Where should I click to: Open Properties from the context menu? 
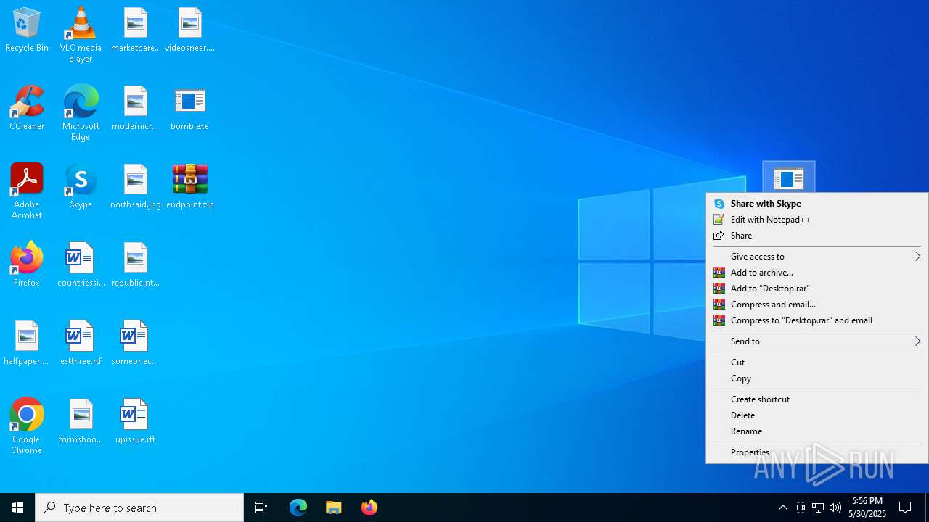817,452
